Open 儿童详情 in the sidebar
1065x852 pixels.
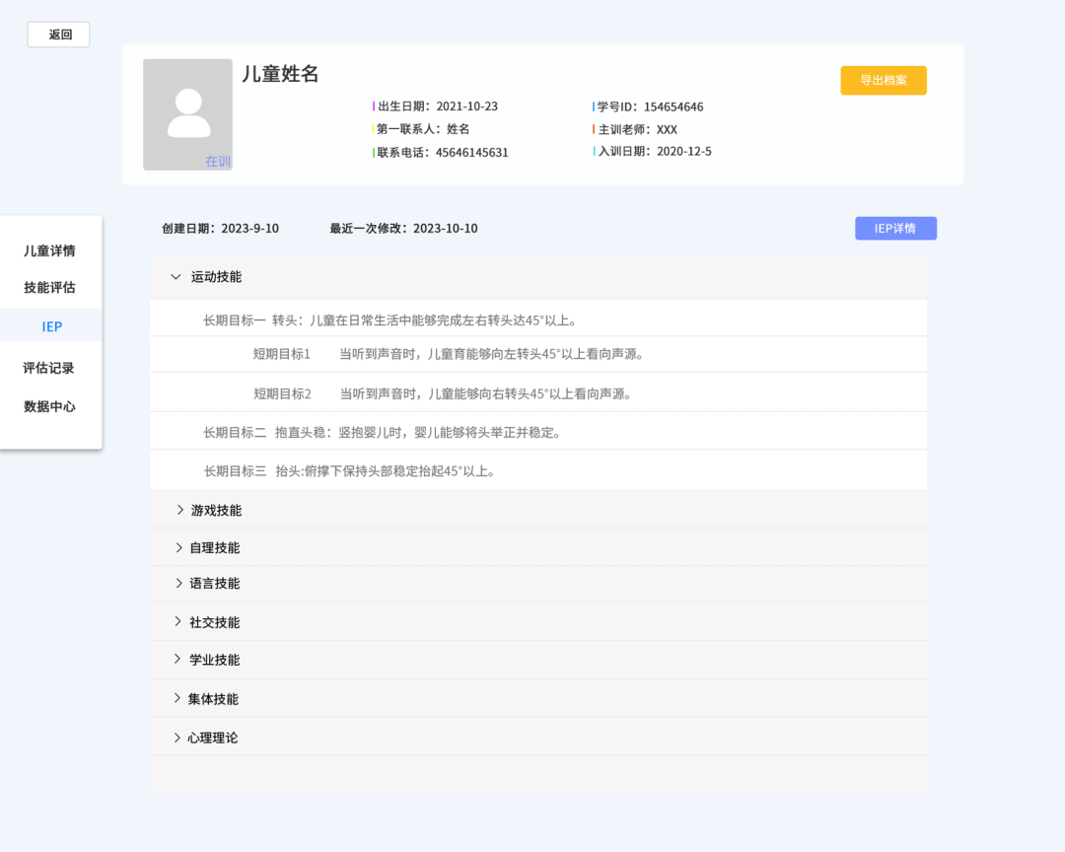click(49, 250)
